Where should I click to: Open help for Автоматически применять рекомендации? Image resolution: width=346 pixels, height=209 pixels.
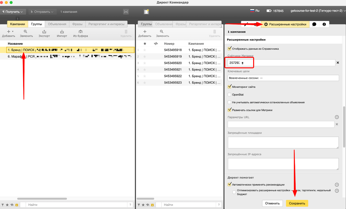click(336, 185)
